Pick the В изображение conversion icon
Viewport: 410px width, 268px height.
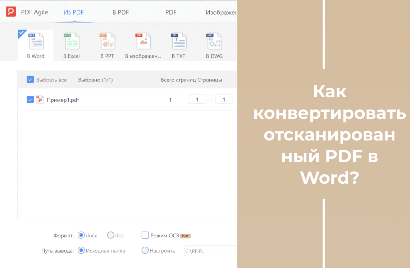(x=143, y=42)
